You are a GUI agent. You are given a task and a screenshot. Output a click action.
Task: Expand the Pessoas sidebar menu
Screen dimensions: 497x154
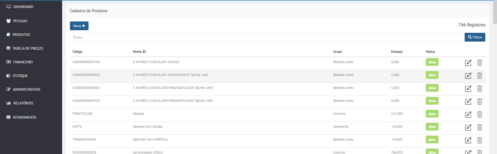click(x=31, y=21)
